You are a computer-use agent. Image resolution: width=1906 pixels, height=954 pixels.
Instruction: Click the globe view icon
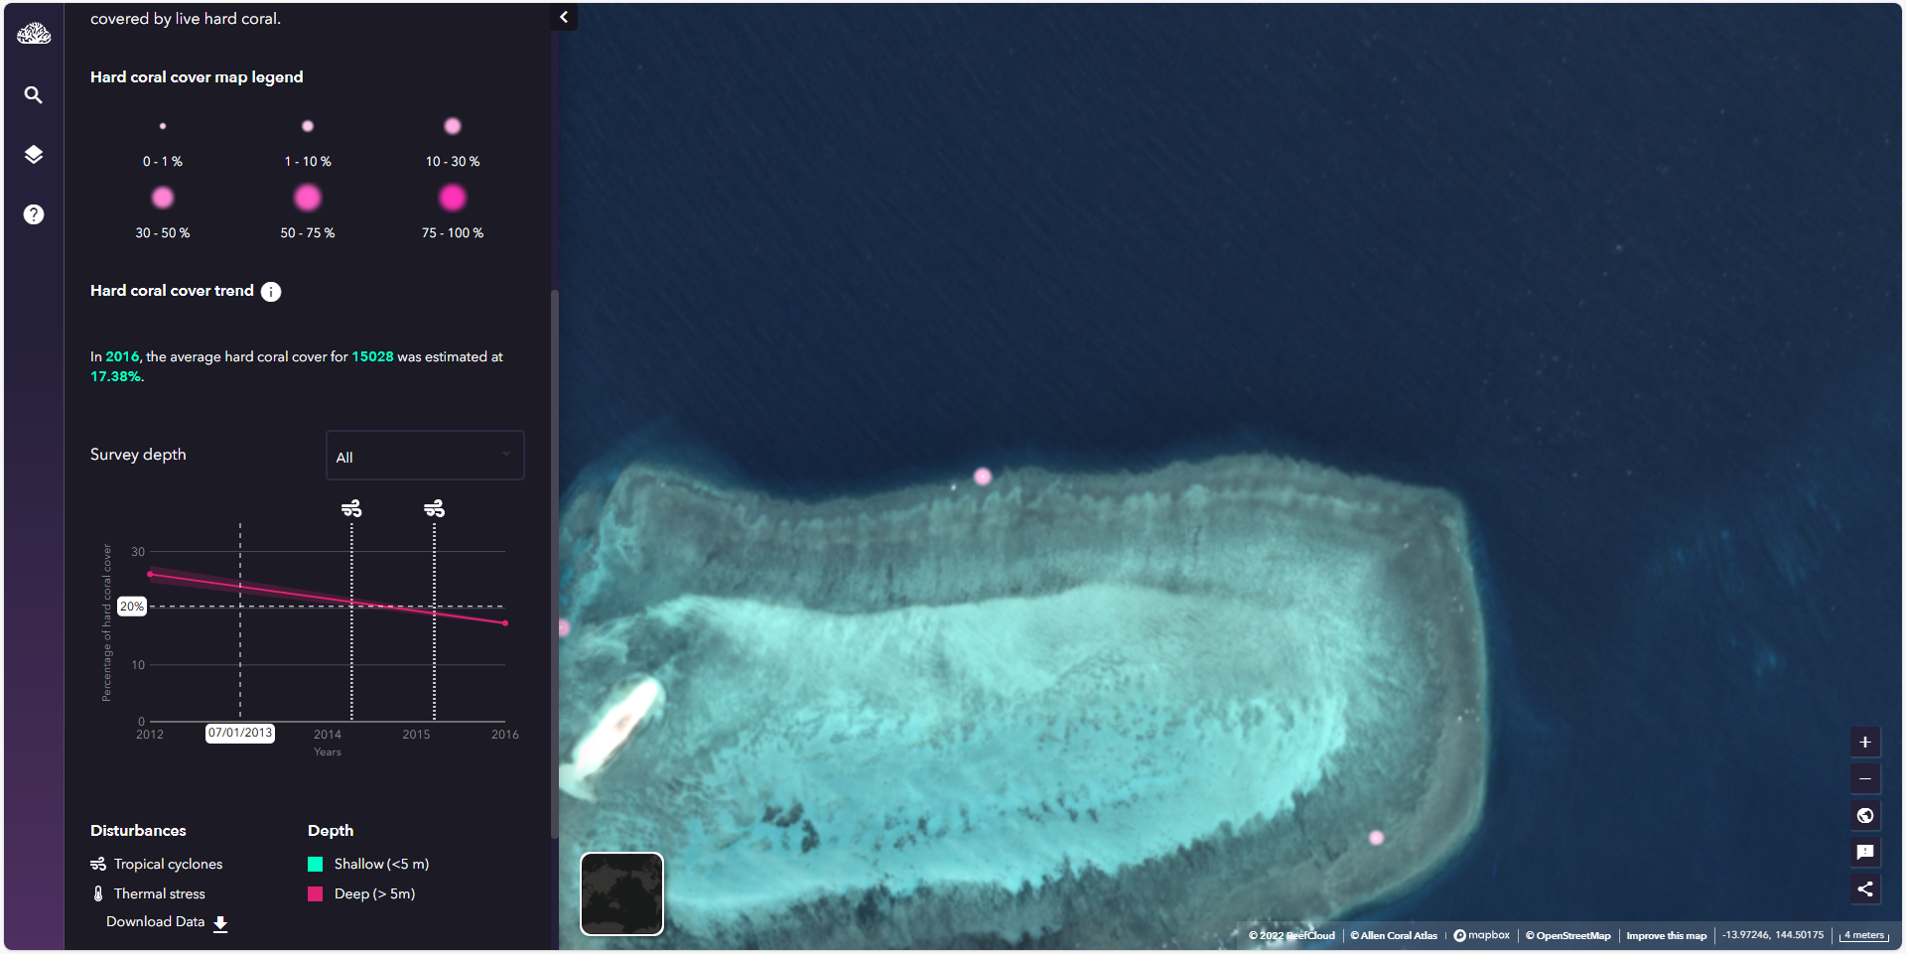1864,816
